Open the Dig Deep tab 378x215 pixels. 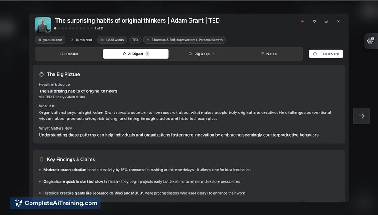201,54
